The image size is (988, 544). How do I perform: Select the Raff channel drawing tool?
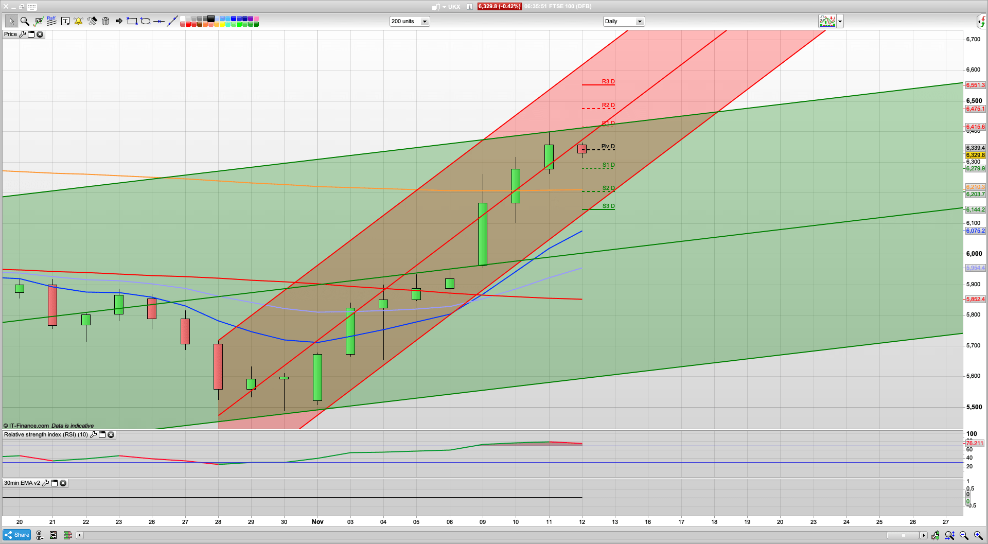coord(51,20)
